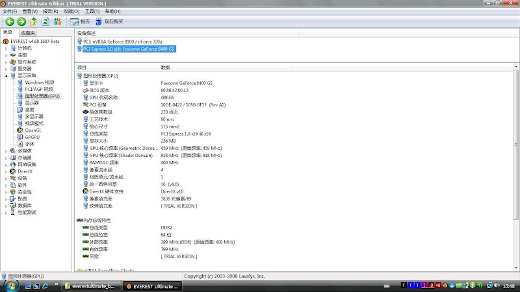Viewport: 520px width, 292px height.
Task: Switch to the 菜单 tab
Action: pos(8,32)
